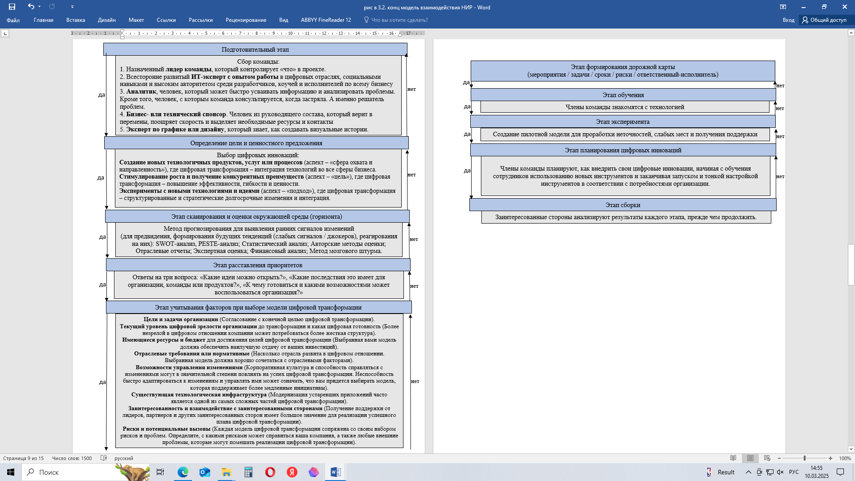
Task: Open the purple gem app on taskbar
Action: point(313,472)
